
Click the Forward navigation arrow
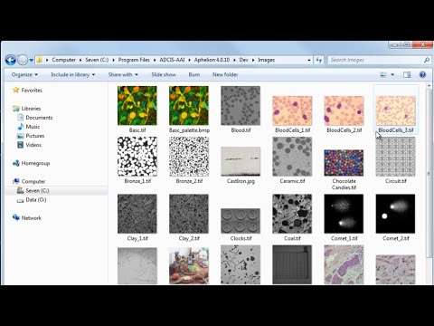pos(23,60)
